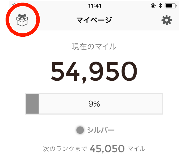Tap the シルバー rank label
The width and height of the screenshot is (189, 159).
(101, 130)
